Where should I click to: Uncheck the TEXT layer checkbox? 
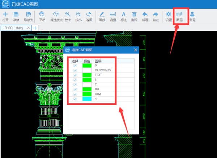(75, 75)
